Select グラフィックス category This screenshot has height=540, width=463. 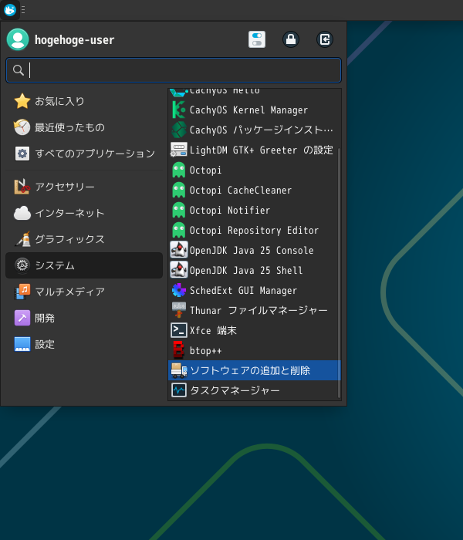84,239
